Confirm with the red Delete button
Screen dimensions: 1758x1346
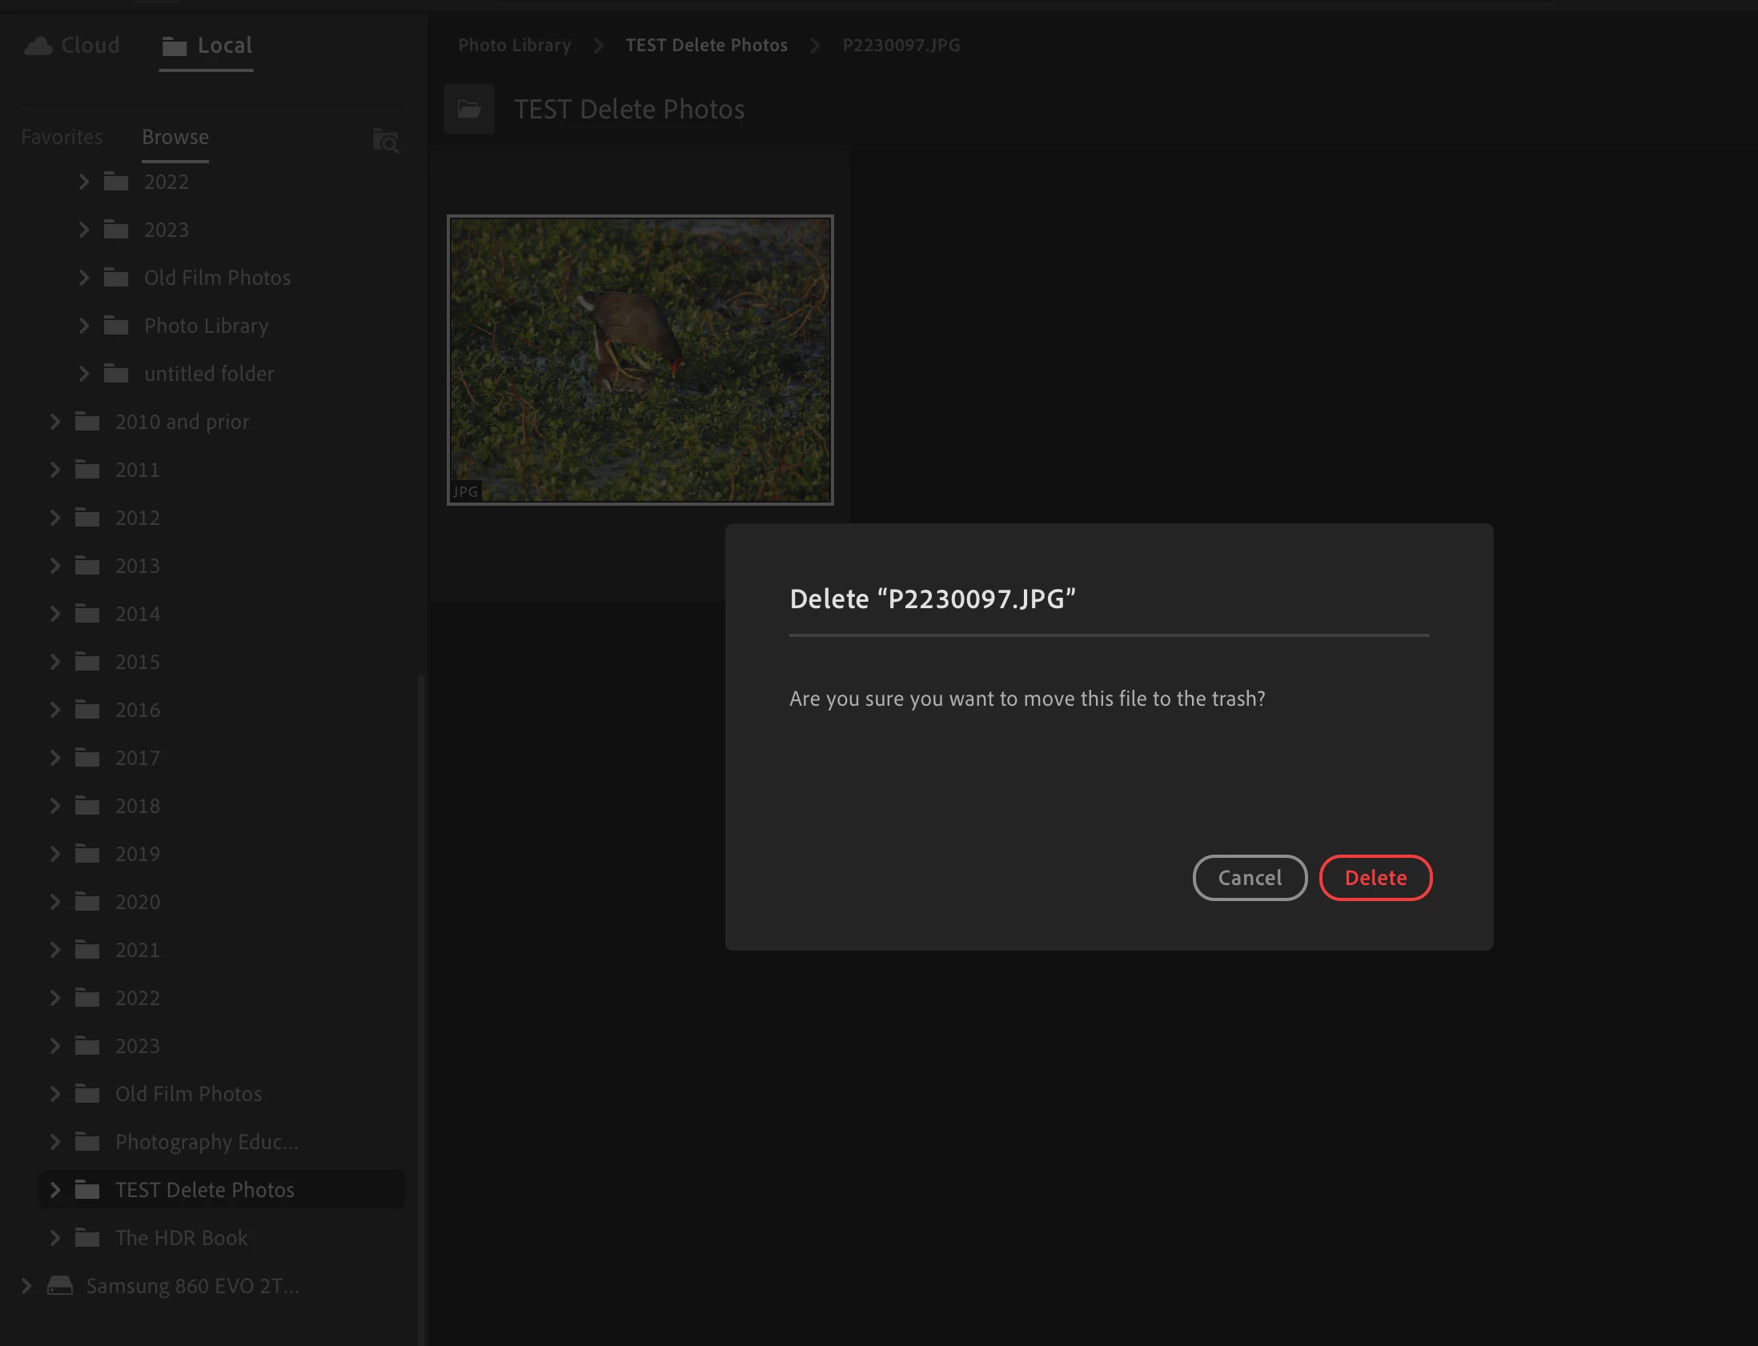(x=1375, y=877)
